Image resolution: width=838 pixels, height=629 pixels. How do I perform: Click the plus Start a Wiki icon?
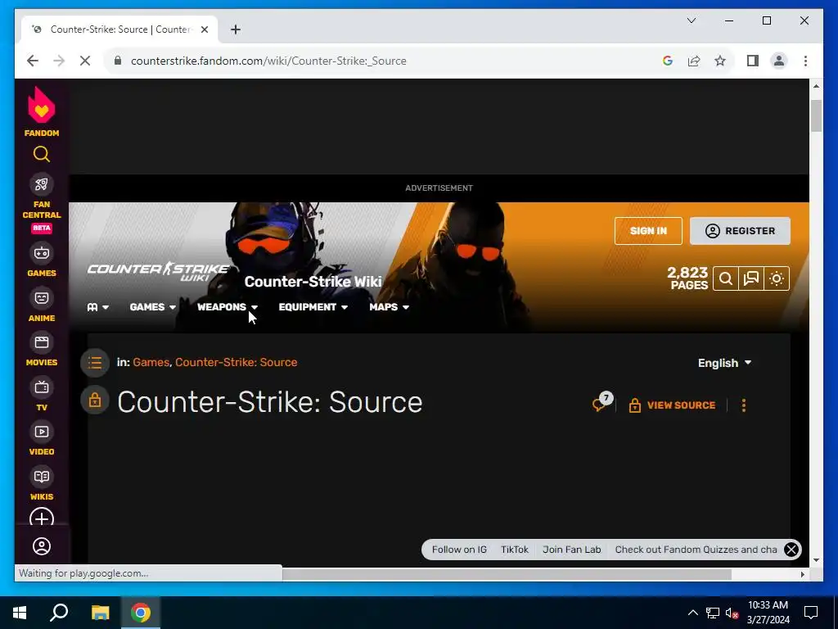(x=42, y=518)
